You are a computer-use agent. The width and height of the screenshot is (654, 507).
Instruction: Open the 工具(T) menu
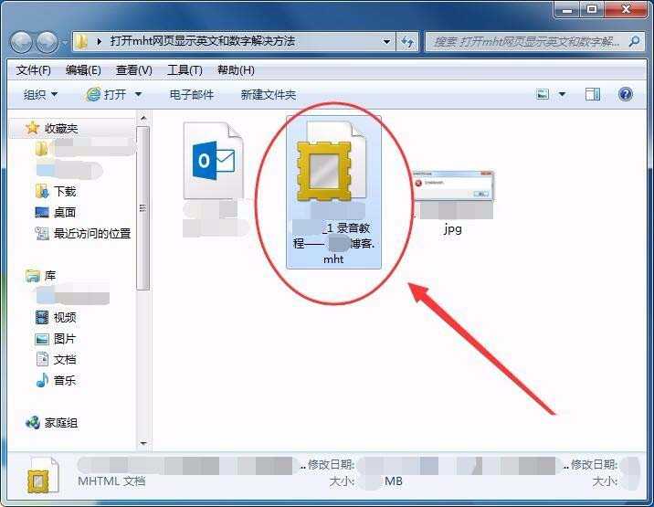pos(185,70)
